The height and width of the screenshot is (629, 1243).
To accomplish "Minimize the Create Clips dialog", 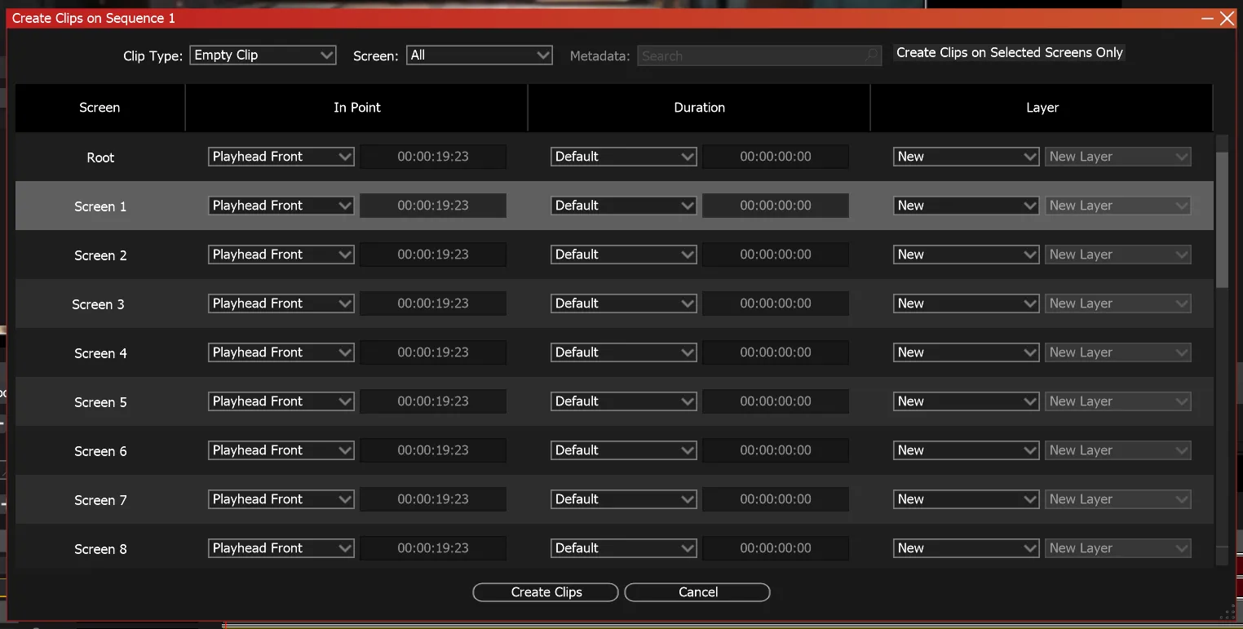I will (1208, 18).
